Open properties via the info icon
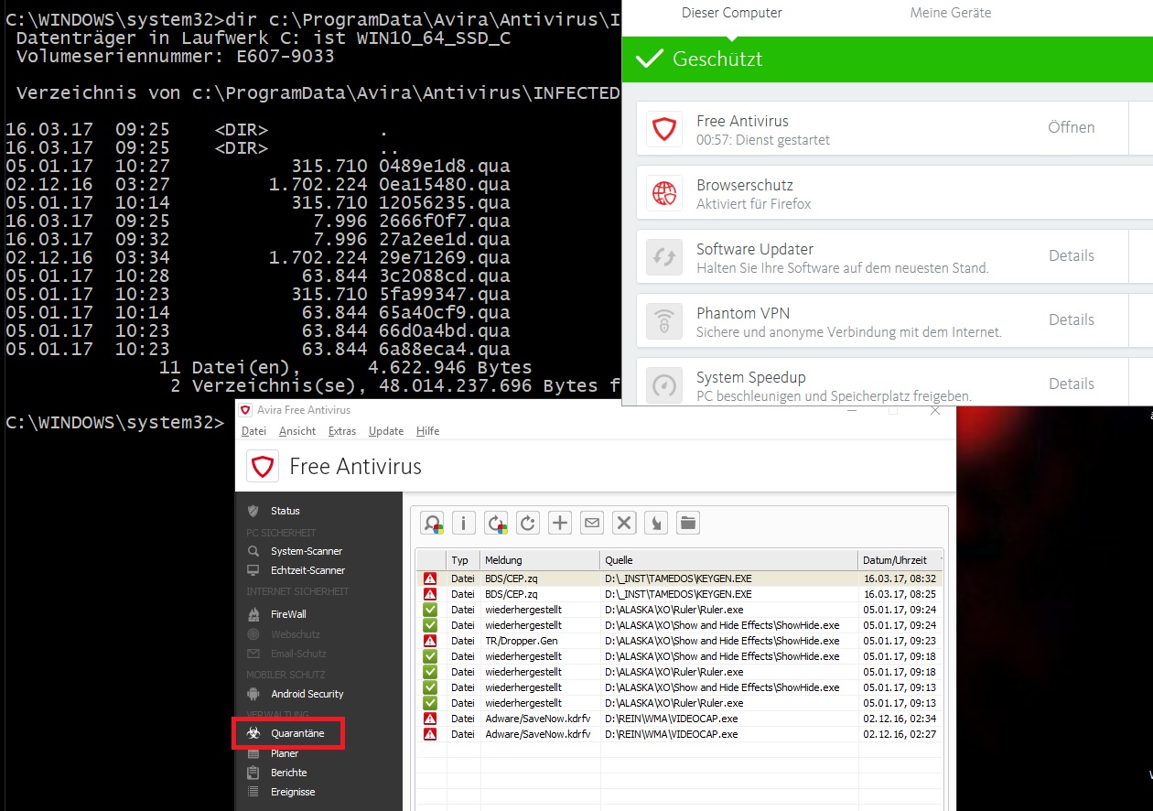Image resolution: width=1153 pixels, height=811 pixels. tap(464, 523)
